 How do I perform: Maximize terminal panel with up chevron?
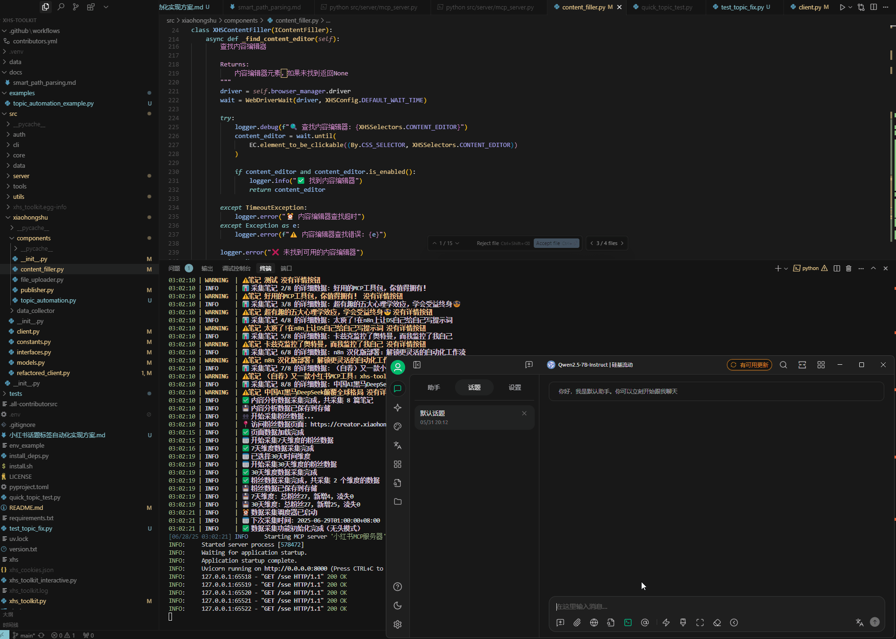coord(873,268)
